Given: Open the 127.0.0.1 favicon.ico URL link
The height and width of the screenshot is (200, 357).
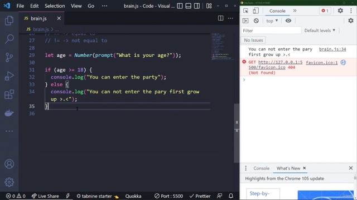Looking at the screenshot, I should coord(276,64).
